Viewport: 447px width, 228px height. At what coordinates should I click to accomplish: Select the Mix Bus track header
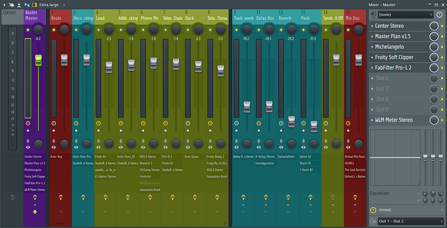[x=355, y=17]
